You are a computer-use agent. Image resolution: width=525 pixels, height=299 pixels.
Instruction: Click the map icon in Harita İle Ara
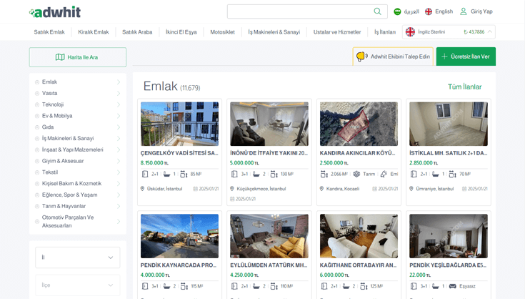pos(60,57)
